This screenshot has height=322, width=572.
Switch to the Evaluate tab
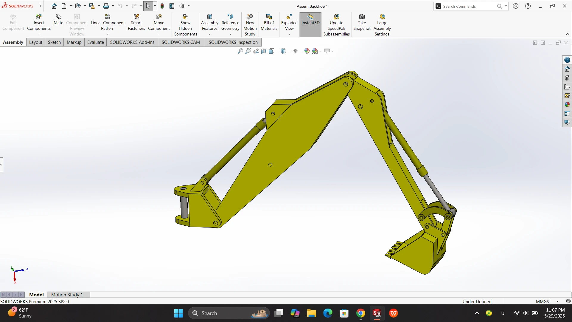pyautogui.click(x=95, y=42)
